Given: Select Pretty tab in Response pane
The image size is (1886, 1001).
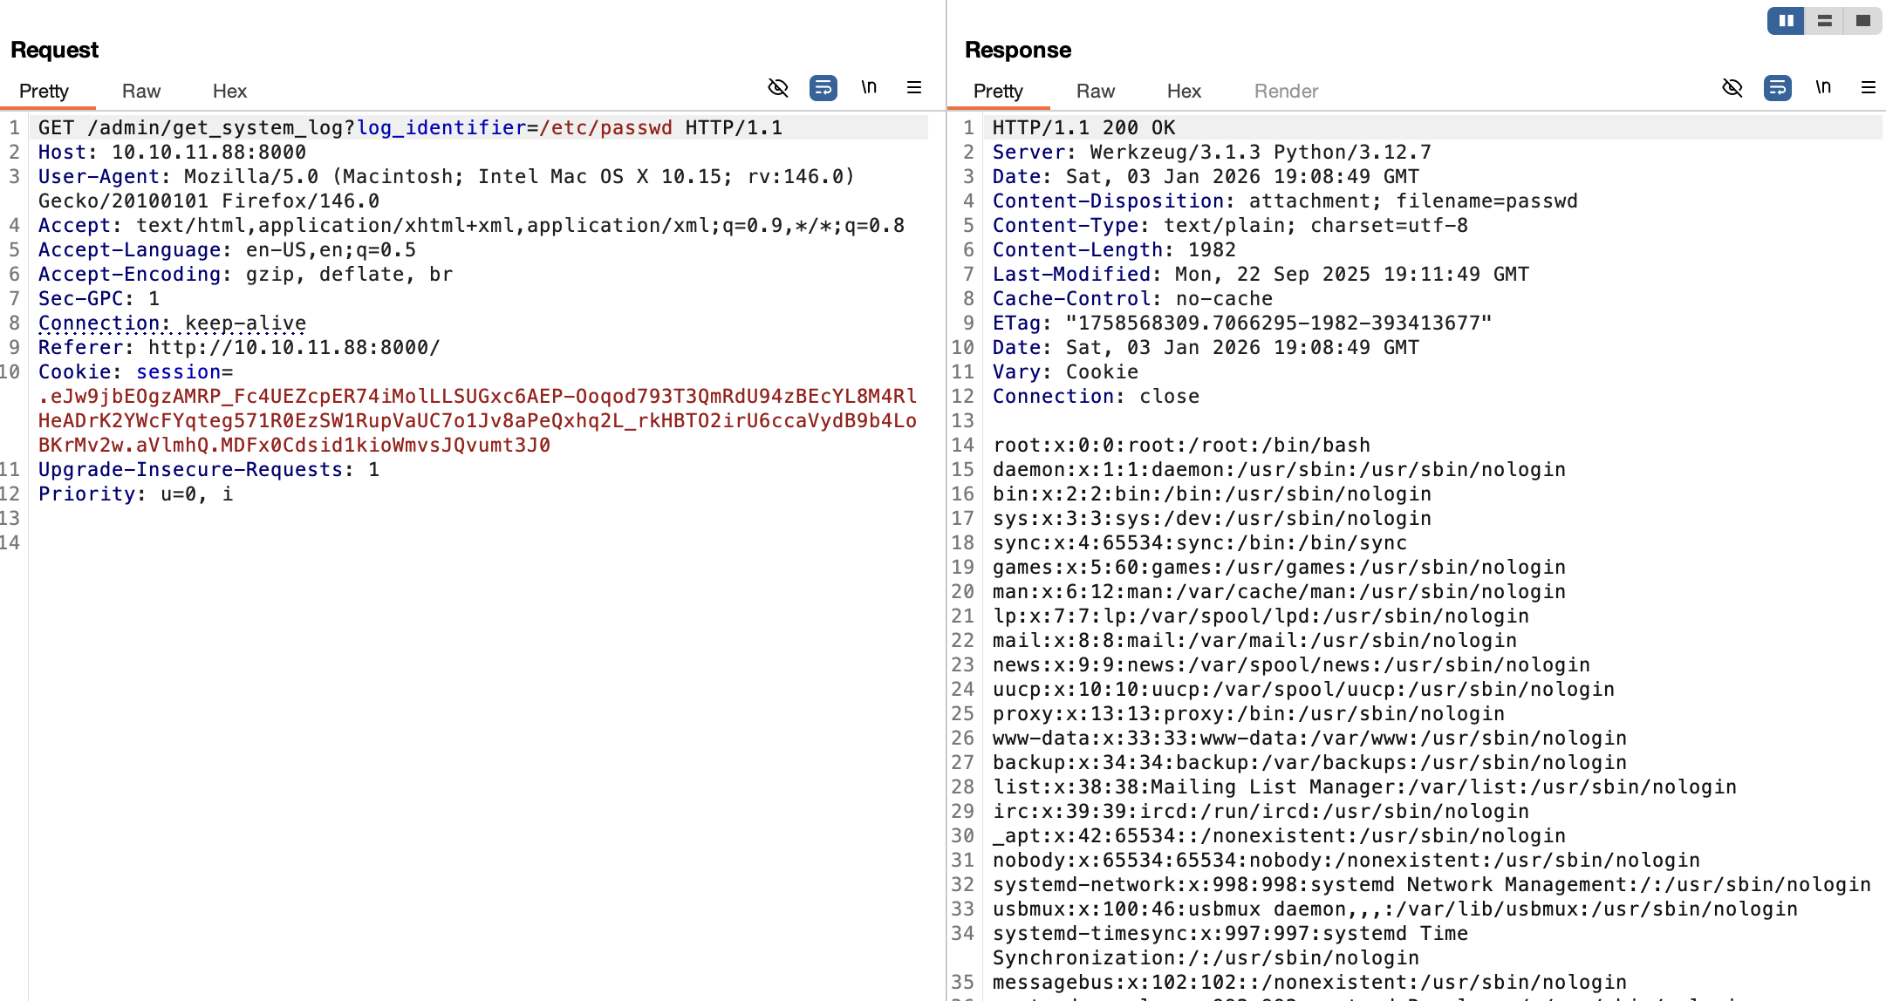Looking at the screenshot, I should click(x=998, y=92).
